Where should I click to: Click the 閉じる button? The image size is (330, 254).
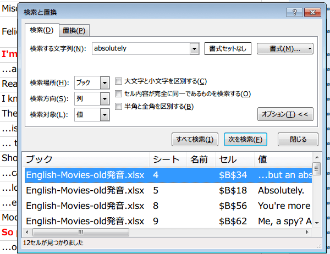(298, 139)
